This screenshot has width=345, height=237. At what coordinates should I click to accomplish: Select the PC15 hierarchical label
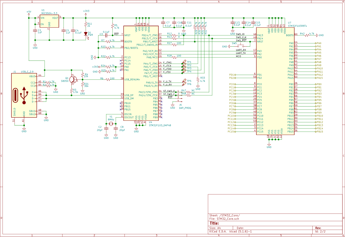[x=231, y=132]
